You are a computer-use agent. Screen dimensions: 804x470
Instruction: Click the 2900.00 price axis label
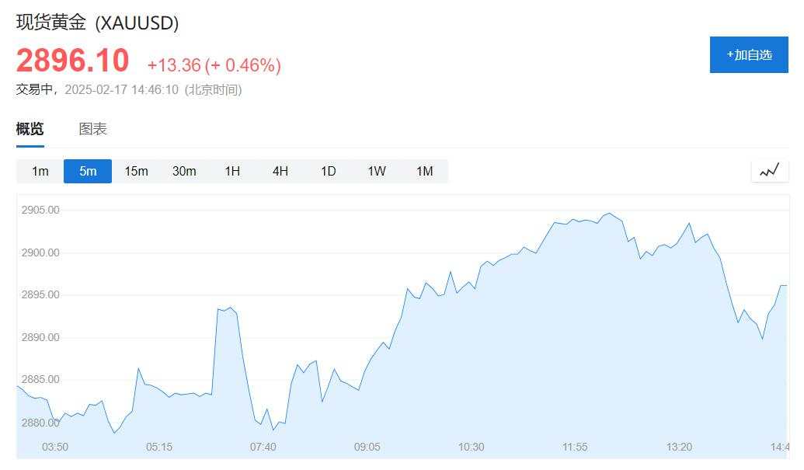40,252
